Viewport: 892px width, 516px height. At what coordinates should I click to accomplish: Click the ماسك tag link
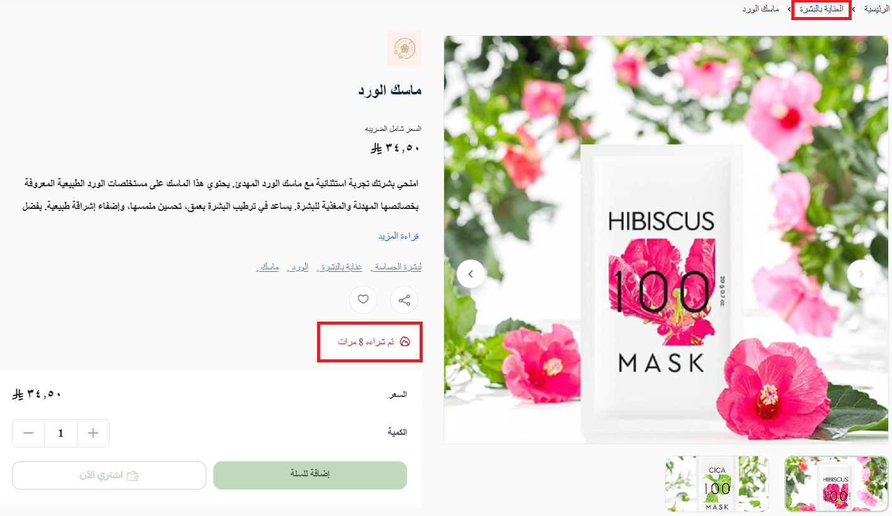[269, 267]
